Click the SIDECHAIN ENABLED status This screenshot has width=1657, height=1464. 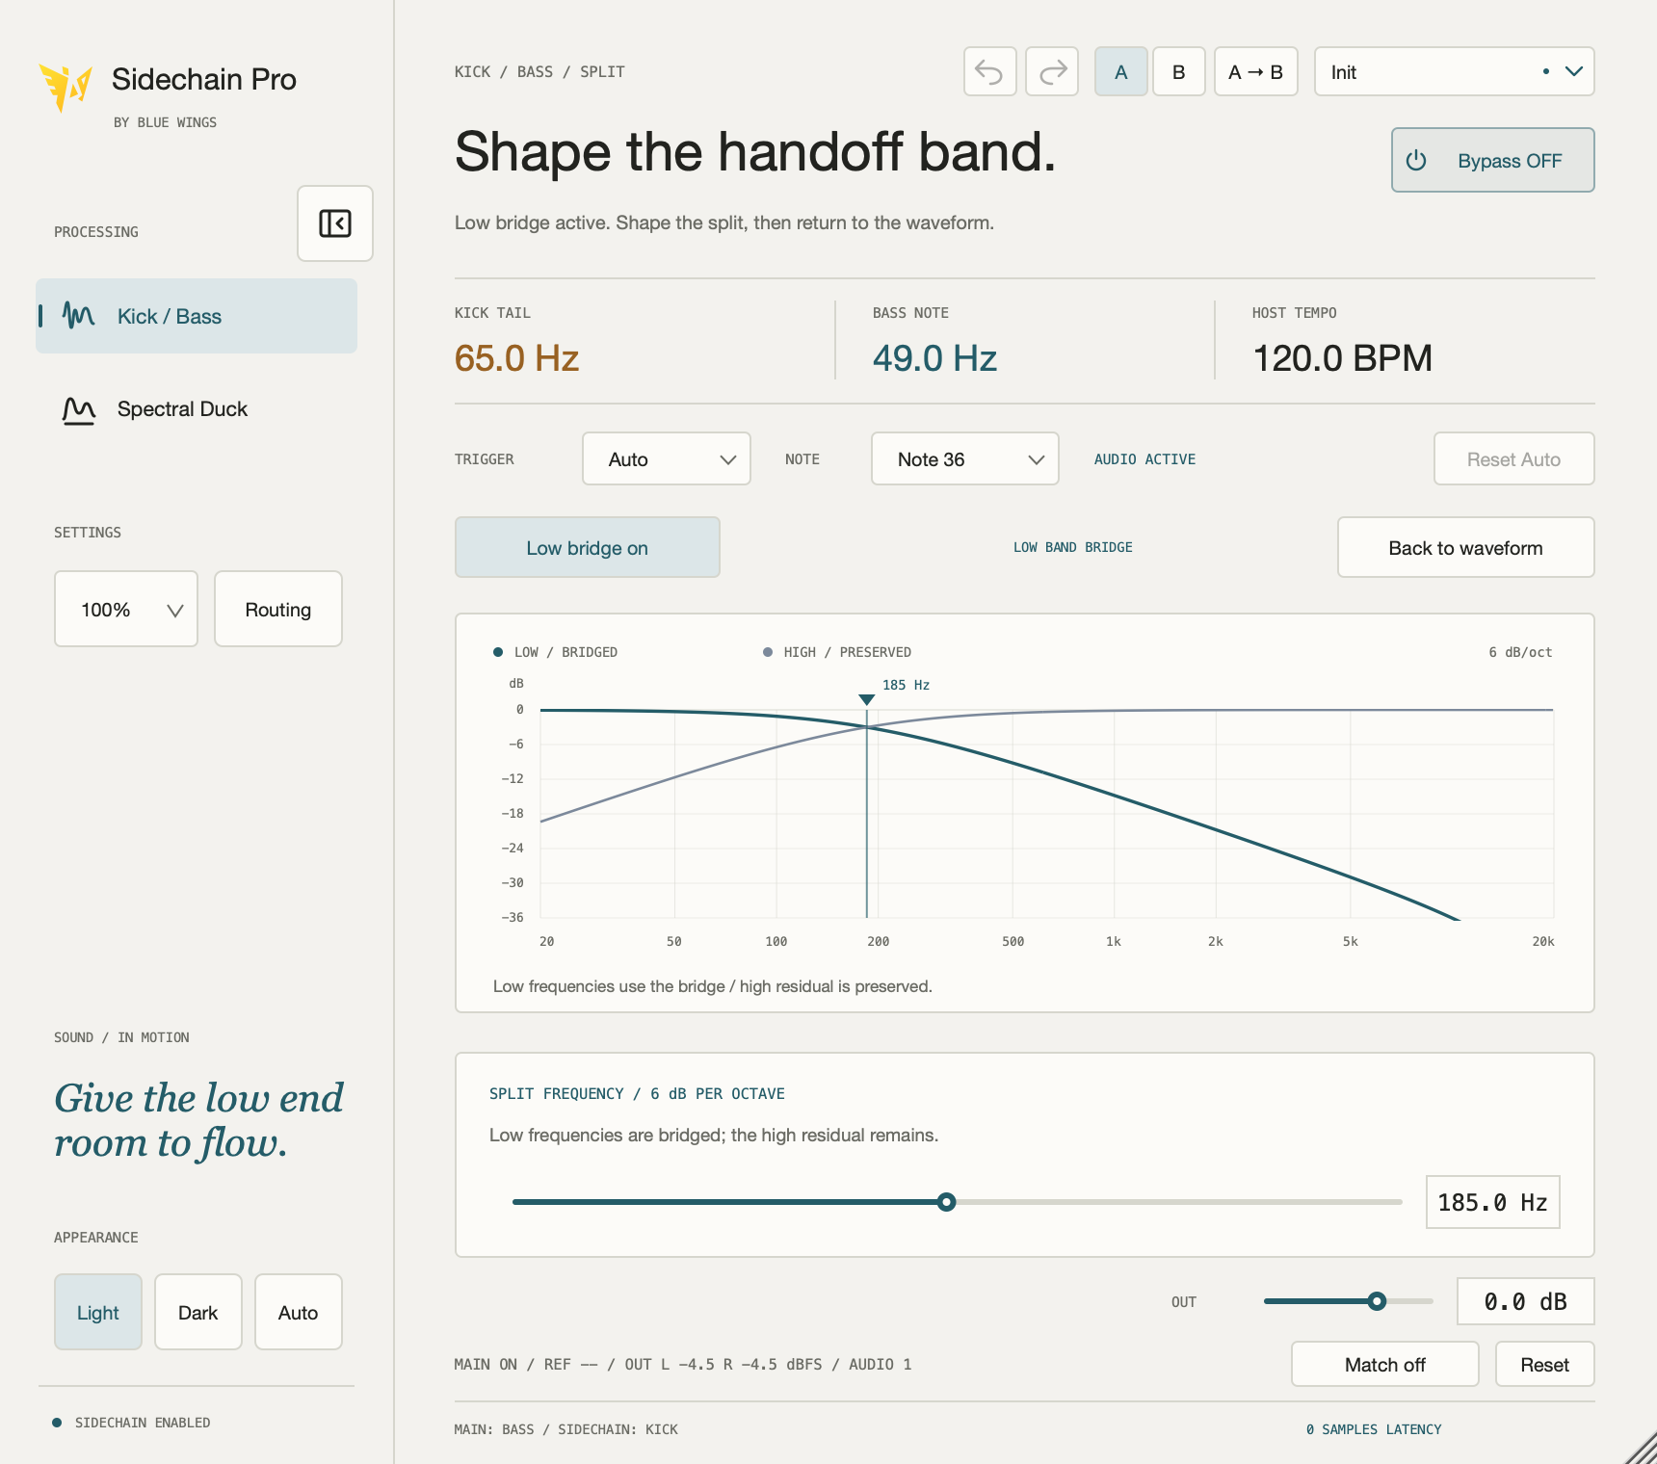[x=132, y=1423]
